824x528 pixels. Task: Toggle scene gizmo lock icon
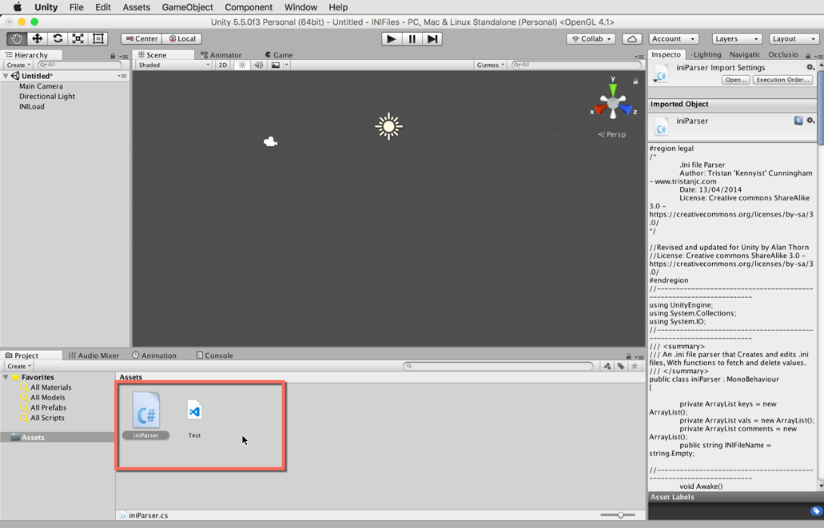pos(635,81)
